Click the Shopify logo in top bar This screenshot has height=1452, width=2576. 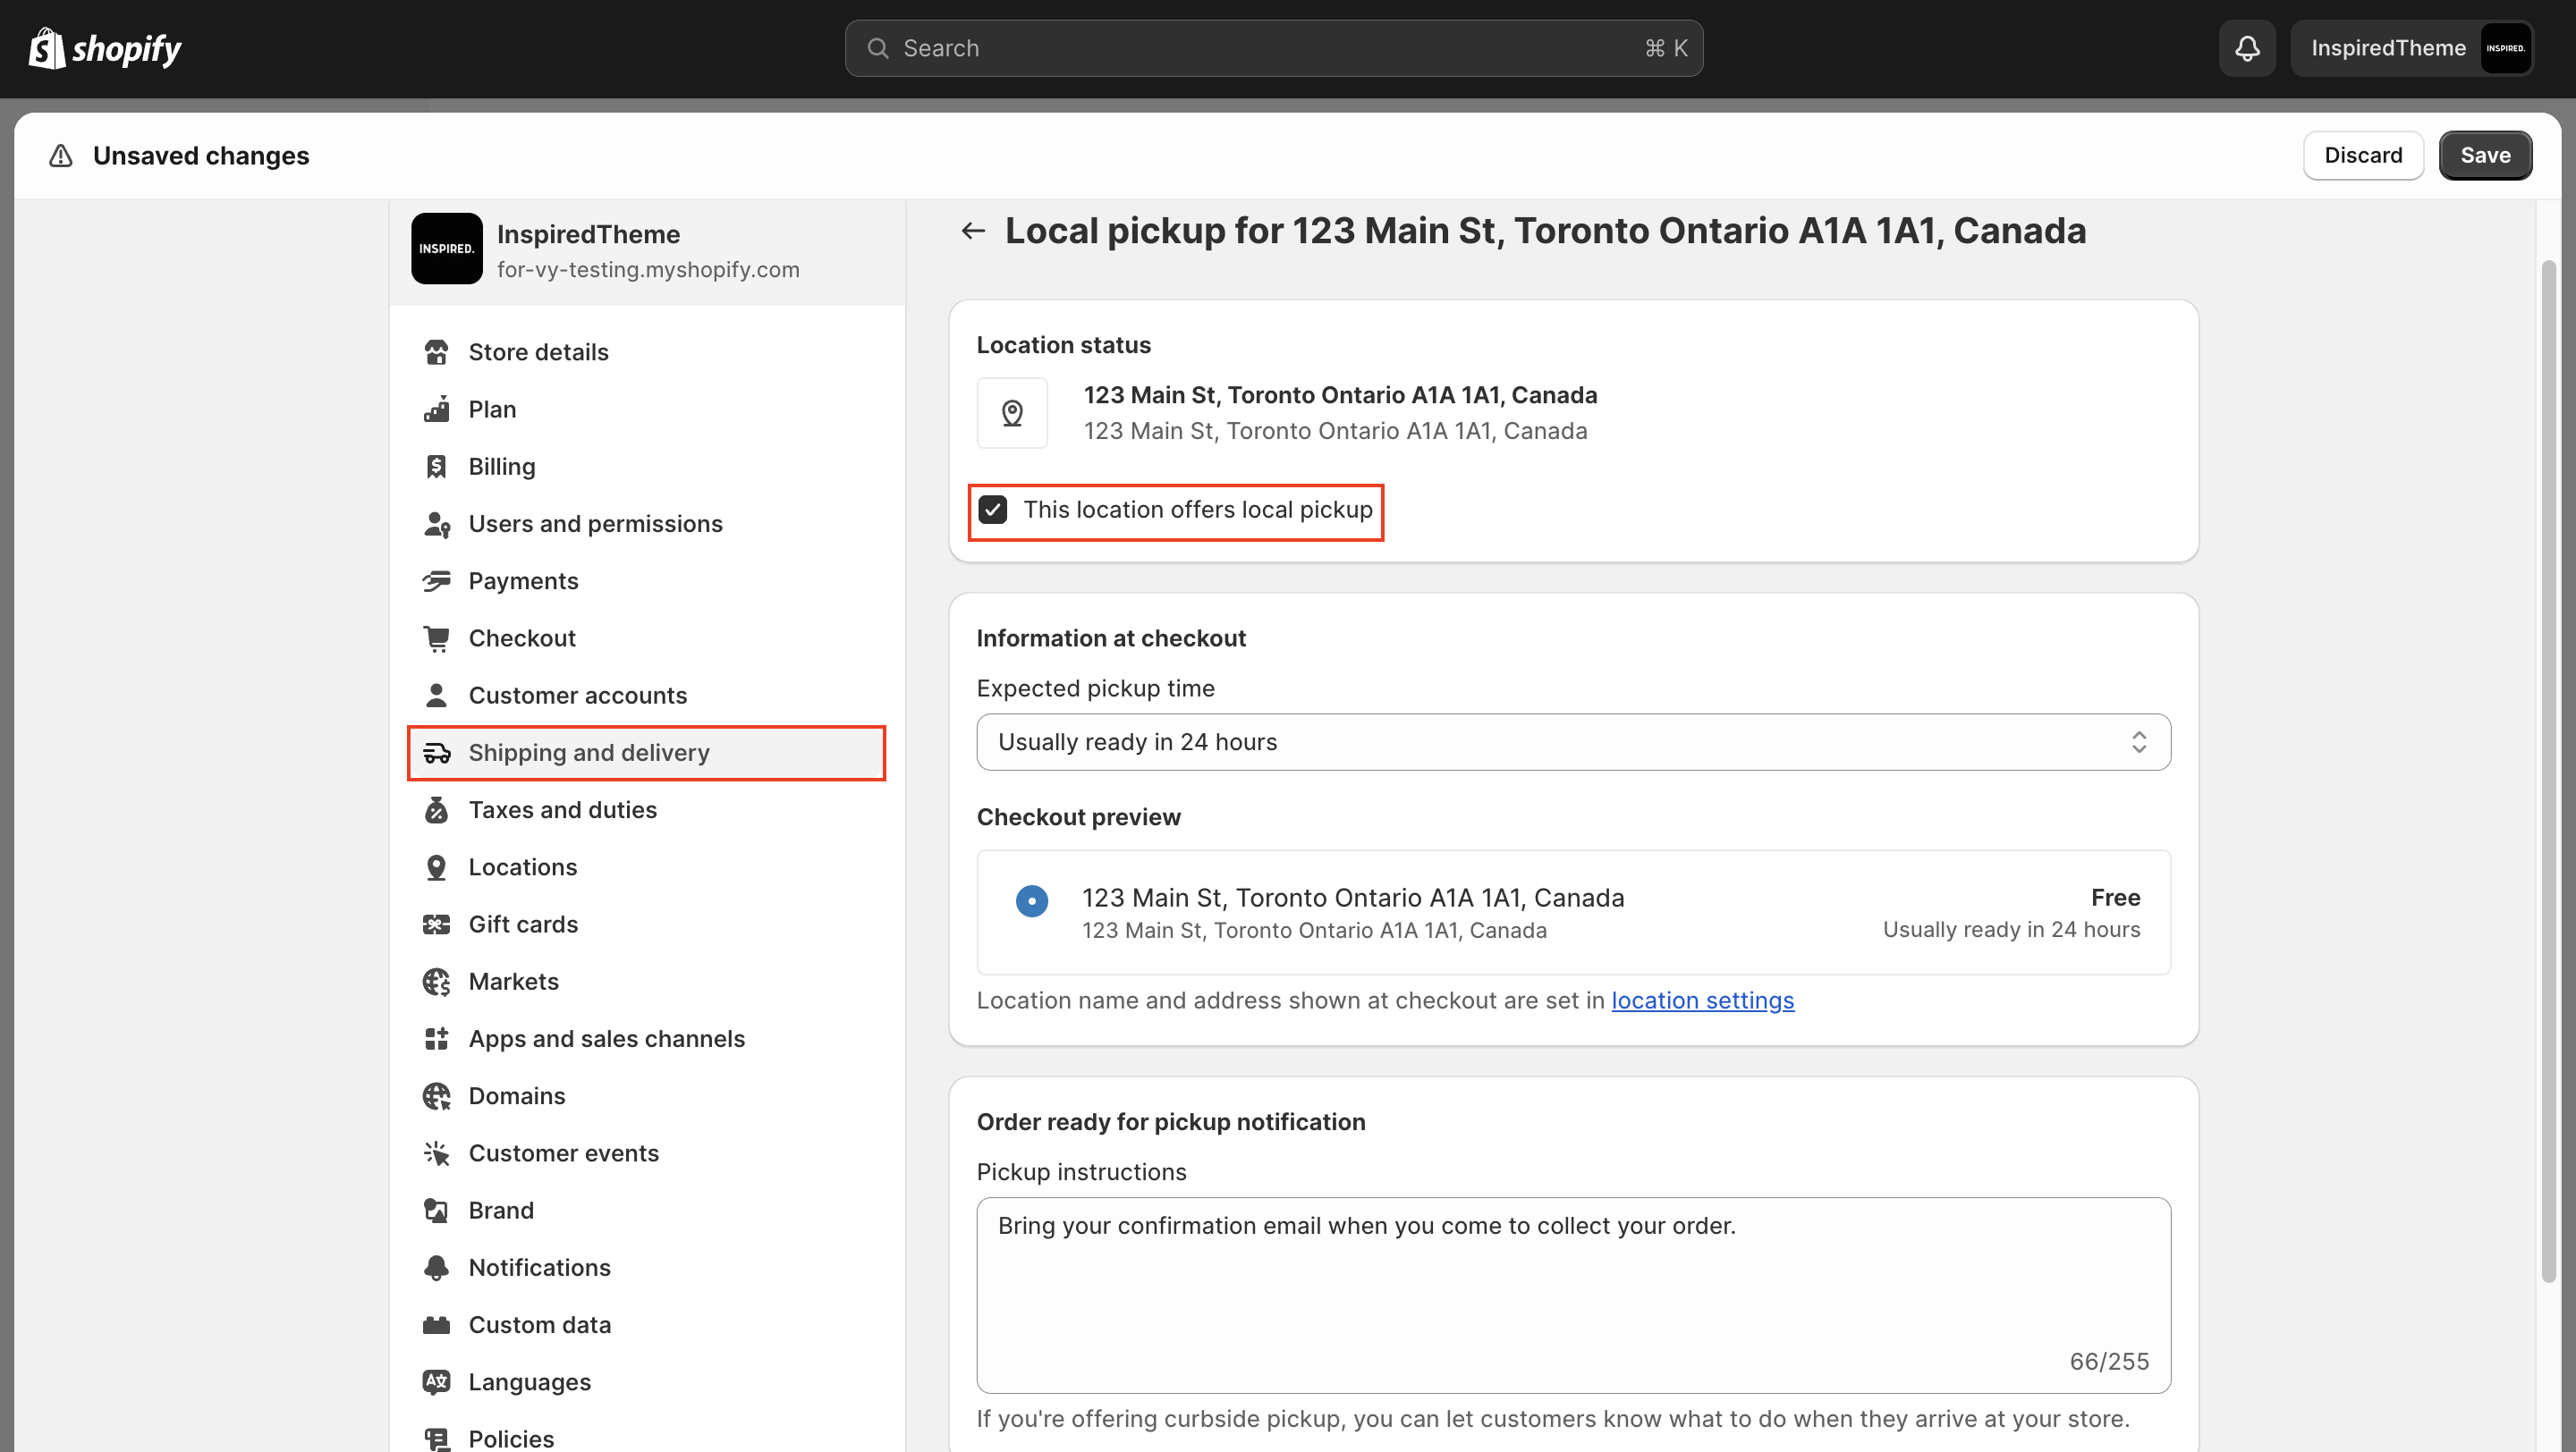coord(104,48)
